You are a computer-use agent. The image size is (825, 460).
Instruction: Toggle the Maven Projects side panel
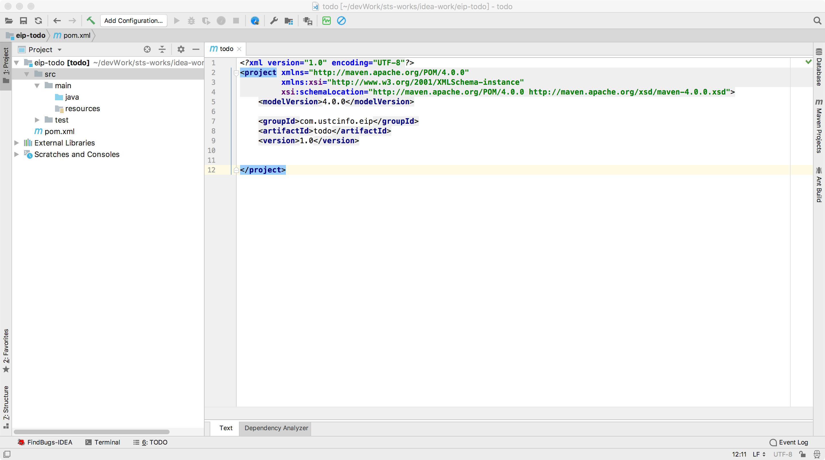(x=819, y=127)
